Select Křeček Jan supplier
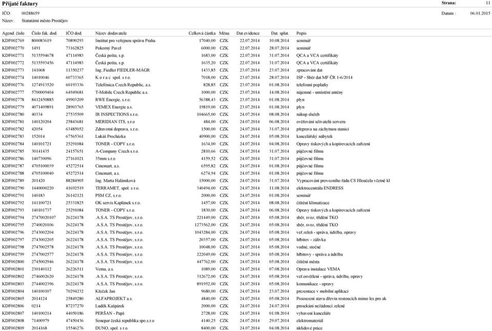Image resolution: width=492 pixels, height=331 pixels. (105, 292)
